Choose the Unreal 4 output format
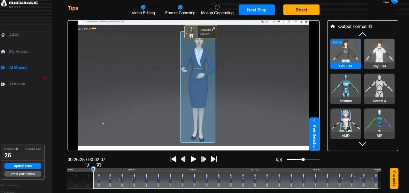 (x=379, y=89)
